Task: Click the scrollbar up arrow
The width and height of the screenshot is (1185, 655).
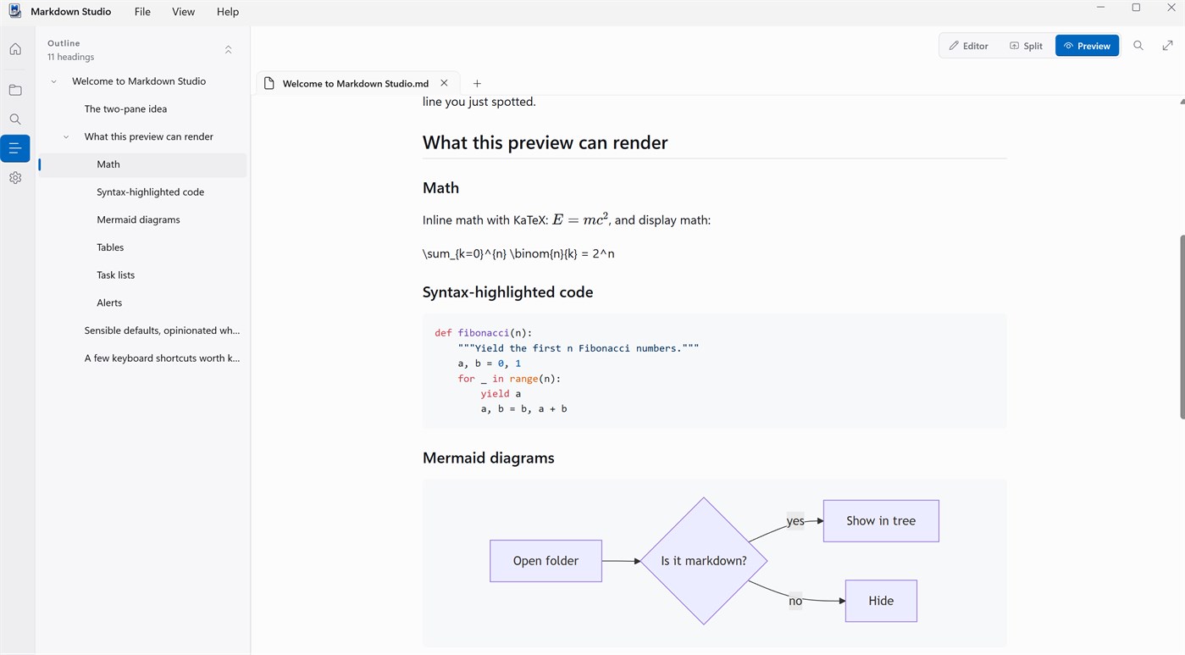Action: (x=1182, y=102)
